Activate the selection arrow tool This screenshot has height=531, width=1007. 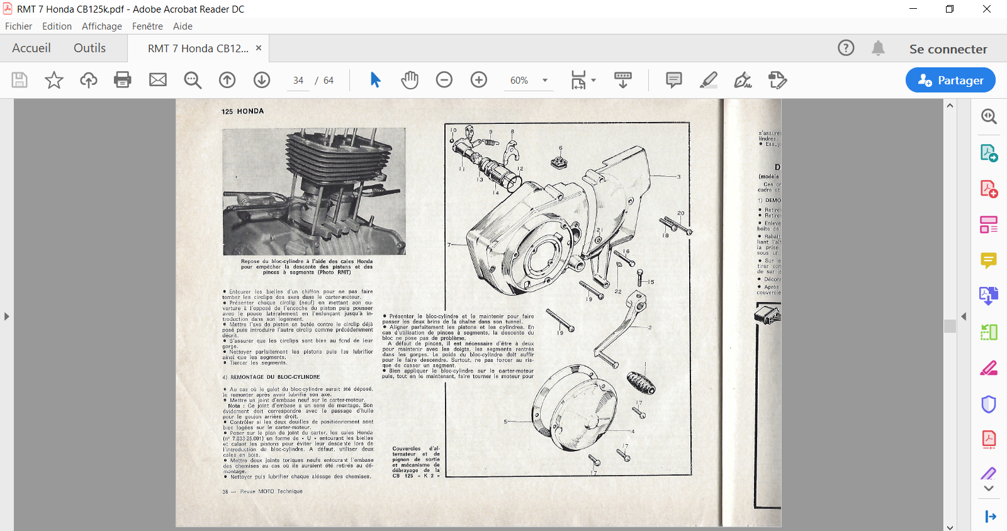coord(376,80)
